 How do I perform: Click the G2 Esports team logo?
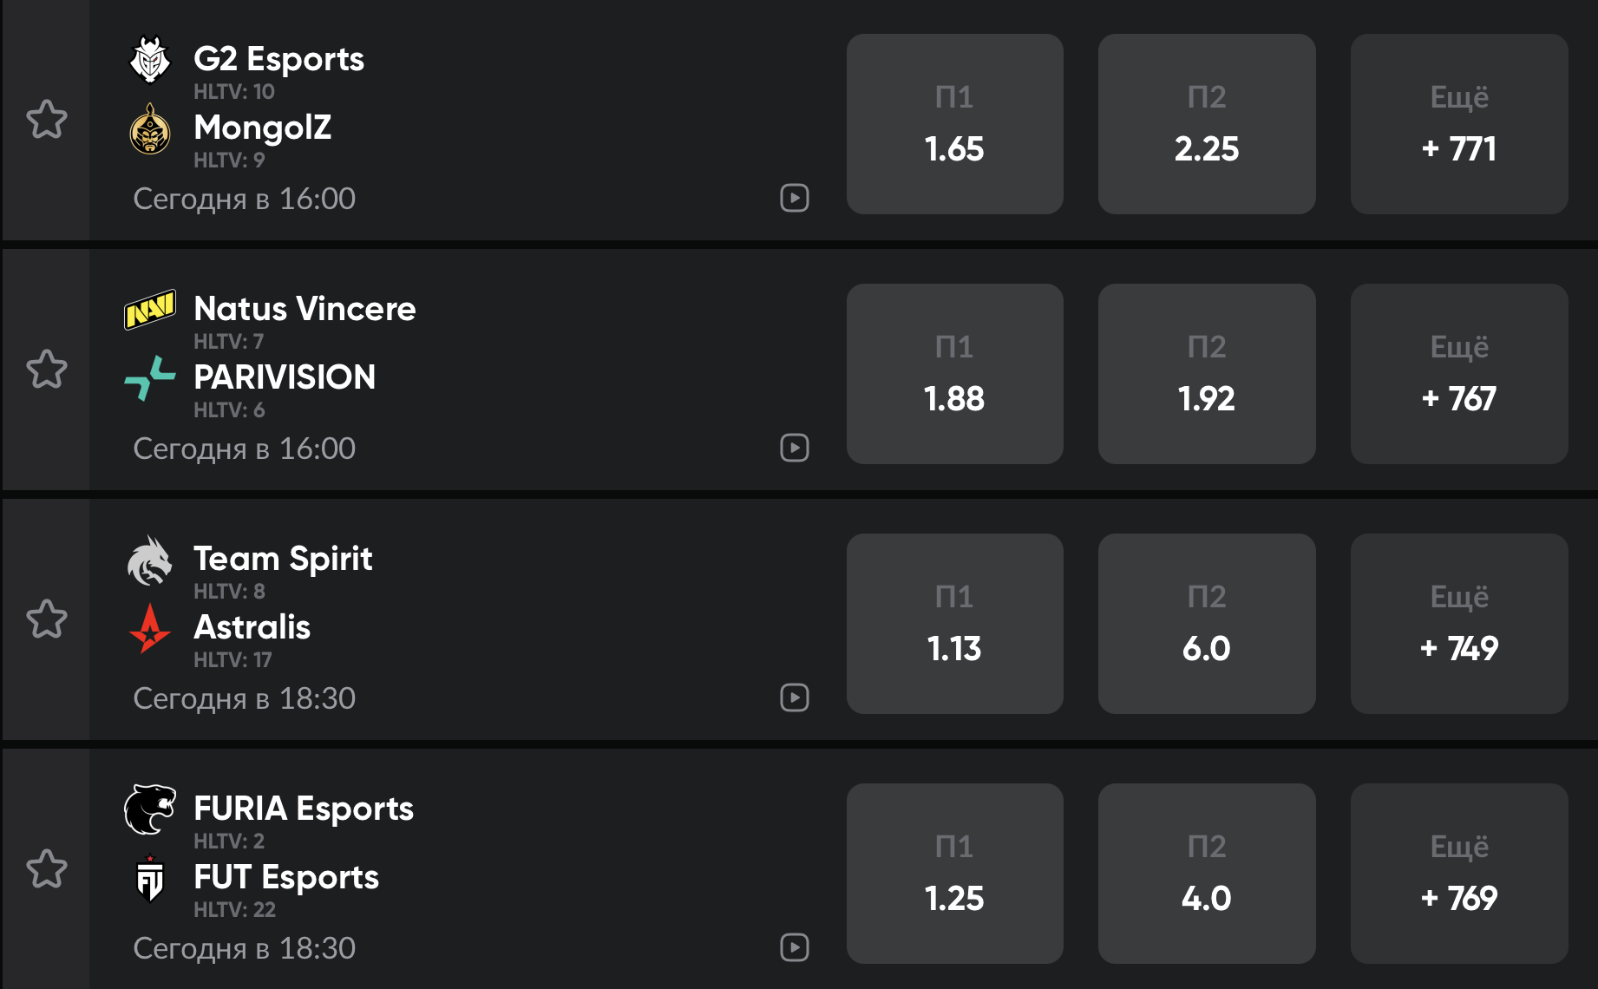click(150, 60)
